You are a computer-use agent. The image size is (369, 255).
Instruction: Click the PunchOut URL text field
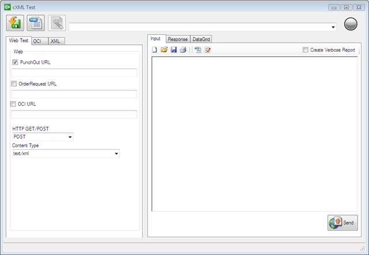point(74,73)
